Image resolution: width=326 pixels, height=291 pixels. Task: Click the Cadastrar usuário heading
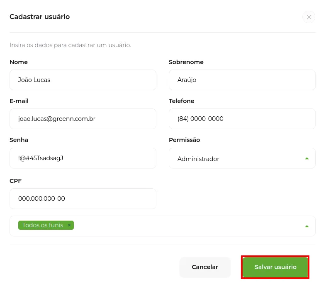pos(39,17)
